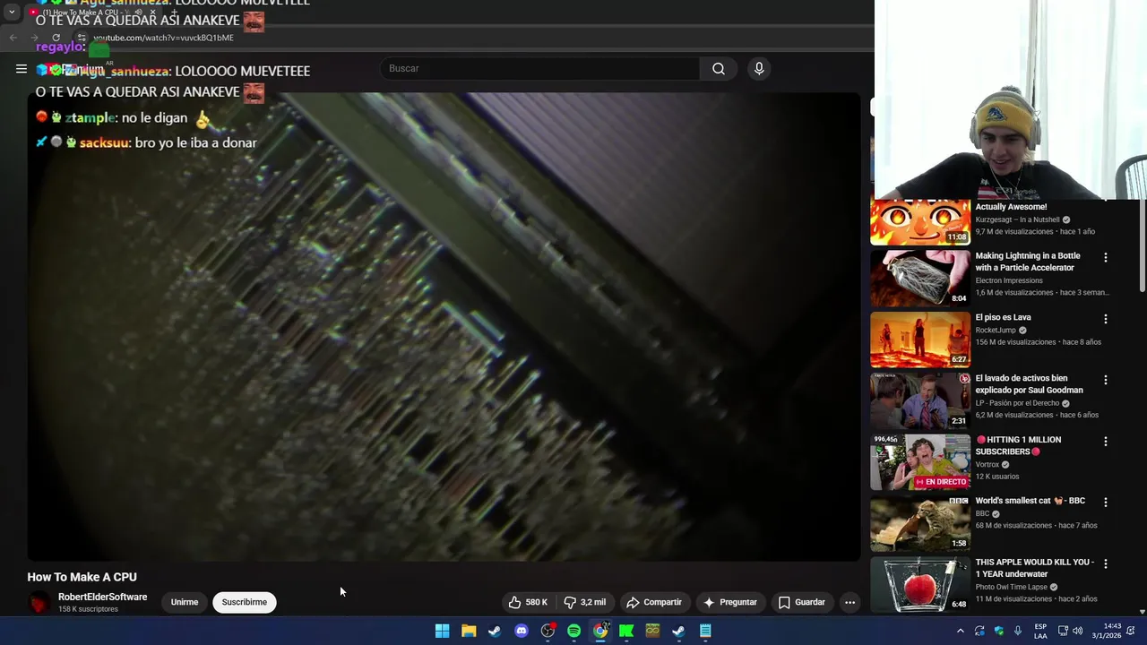Open World's smallest cat BBC thumbnail
The width and height of the screenshot is (1147, 645).
920,523
